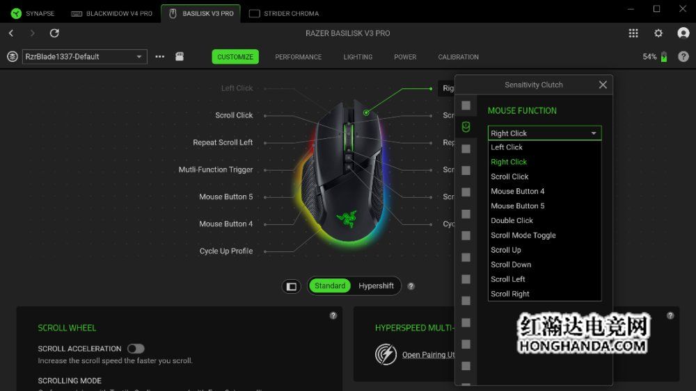Click the Razer Synapse logo icon

(x=16, y=13)
